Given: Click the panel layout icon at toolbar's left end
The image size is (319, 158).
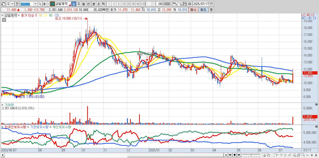Looking at the screenshot, I should 3,4.
